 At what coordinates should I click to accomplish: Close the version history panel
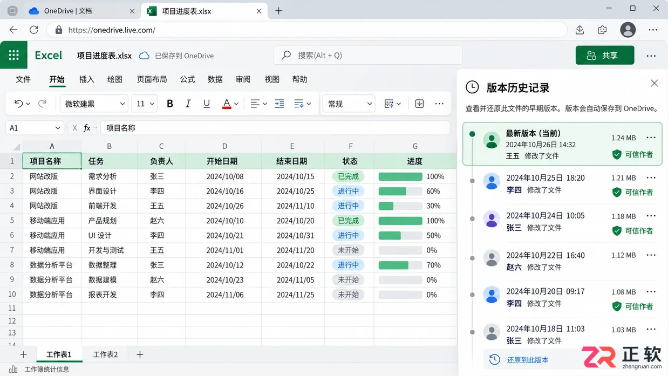point(655,83)
